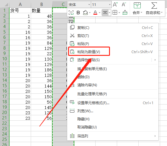Click cell C3 with value 72
This screenshot has height=146, width=167.
point(63,21)
